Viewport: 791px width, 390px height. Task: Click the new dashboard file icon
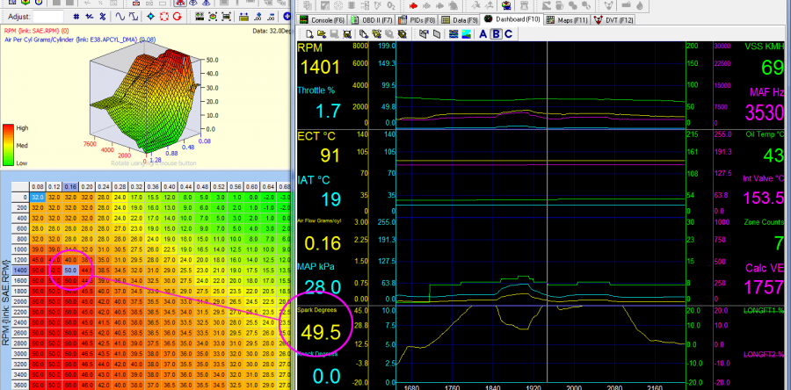point(309,34)
